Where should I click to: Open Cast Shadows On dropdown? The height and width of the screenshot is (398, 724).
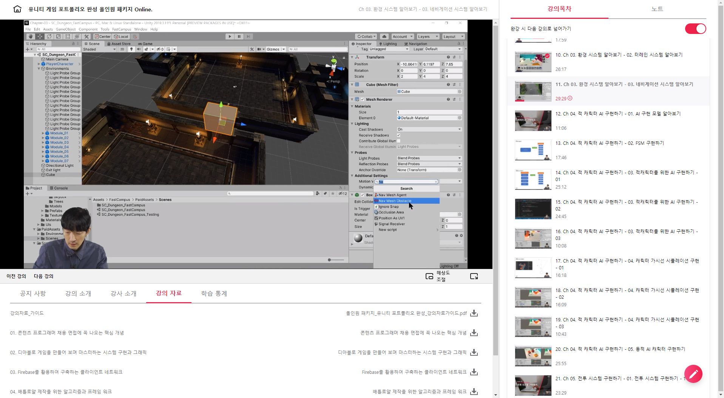point(429,129)
